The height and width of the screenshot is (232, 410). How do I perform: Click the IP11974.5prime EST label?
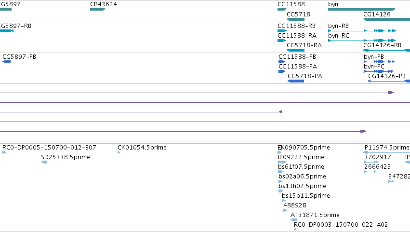point(386,148)
